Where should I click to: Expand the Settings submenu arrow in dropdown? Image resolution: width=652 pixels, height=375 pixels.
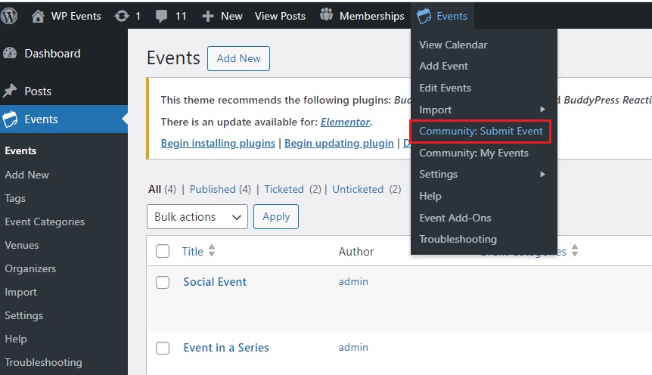pos(542,174)
